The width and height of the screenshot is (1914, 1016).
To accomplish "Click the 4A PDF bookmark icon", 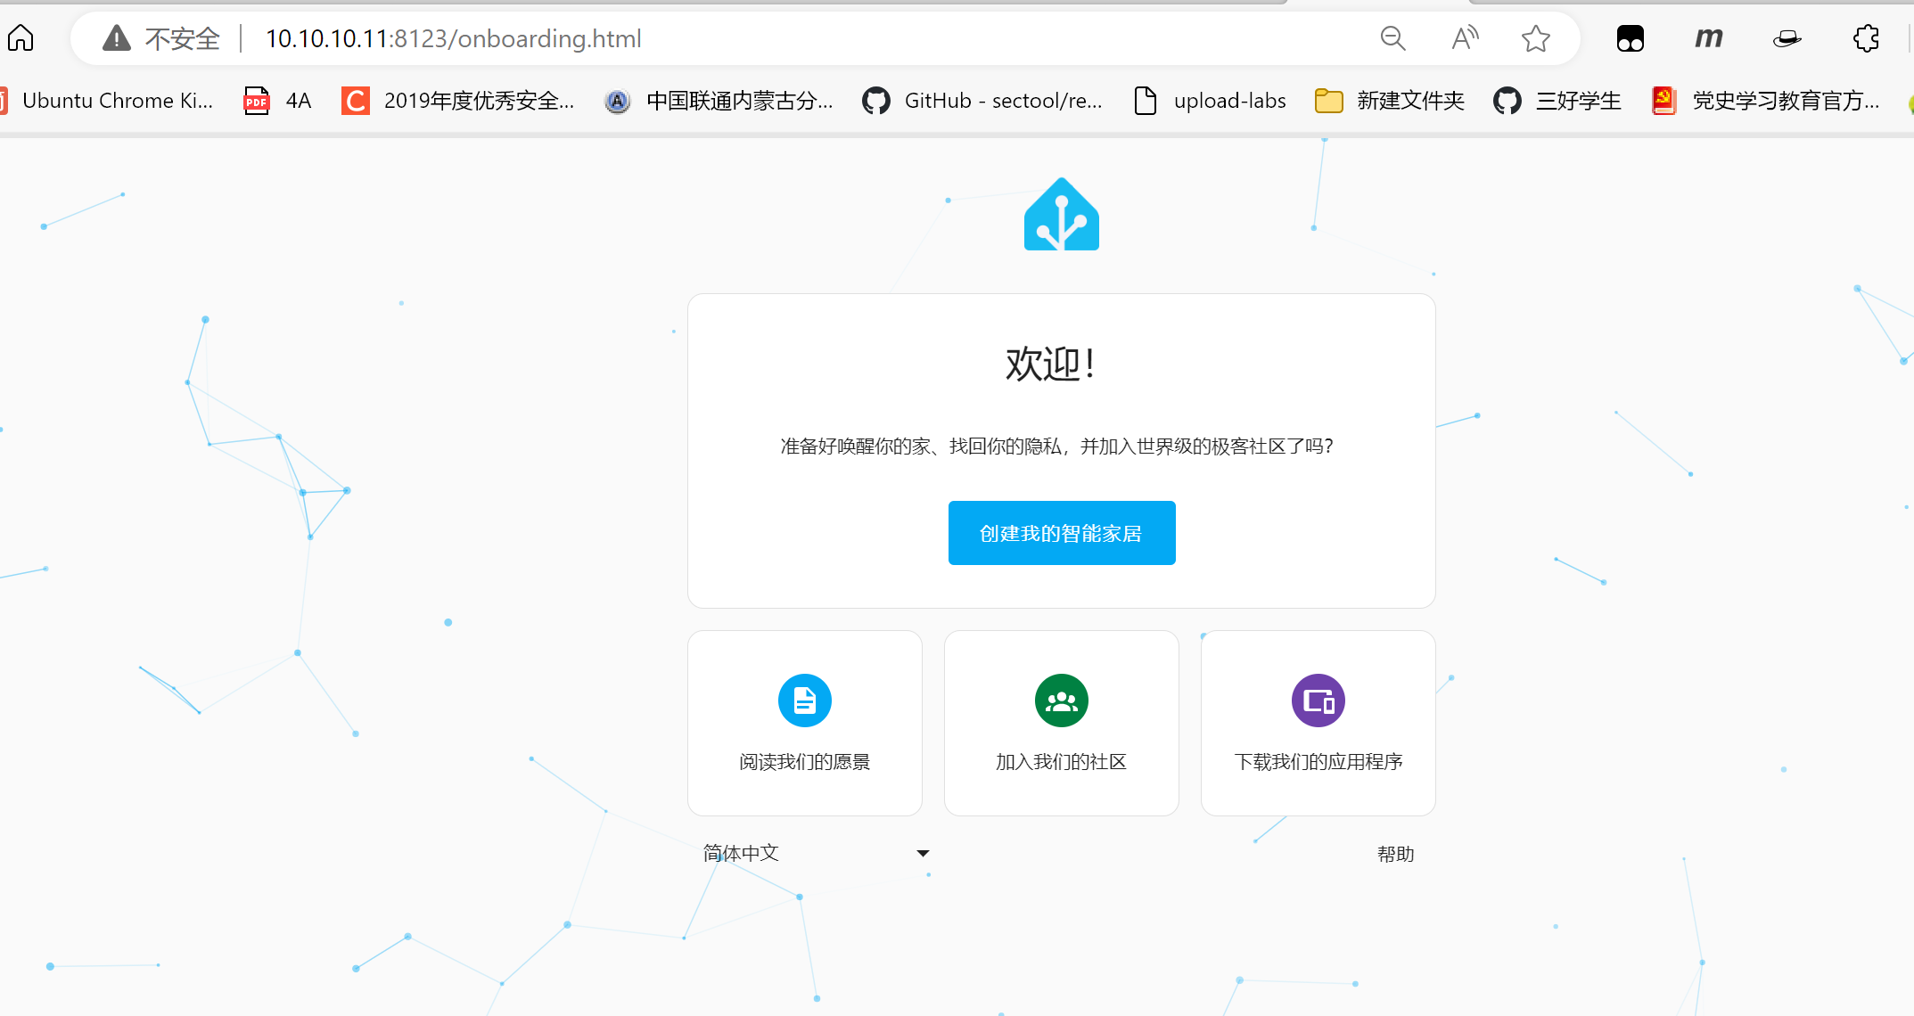I will tap(257, 101).
